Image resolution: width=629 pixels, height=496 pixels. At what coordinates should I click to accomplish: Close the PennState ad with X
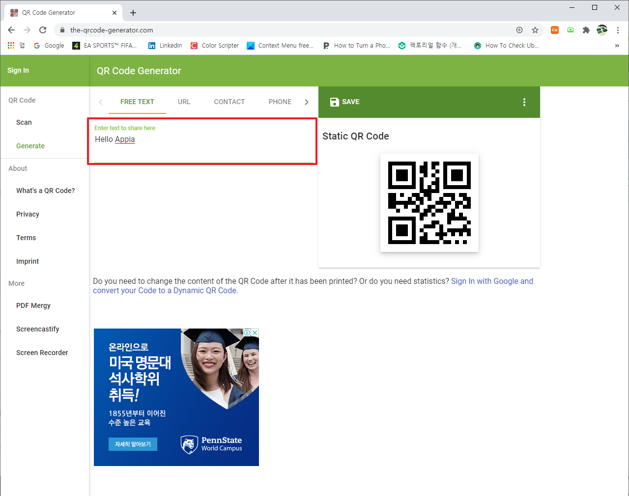255,332
